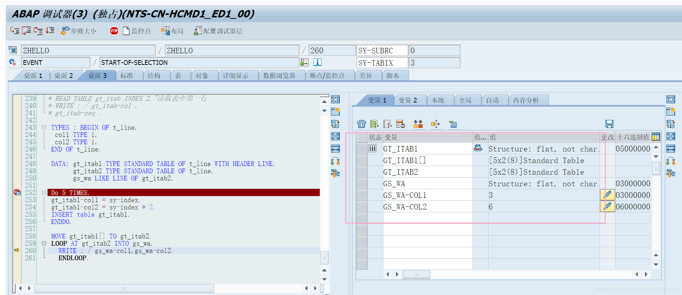This screenshot has height=295, width=682.
Task: Click full screen icon on far right column
Action: coord(671,136)
